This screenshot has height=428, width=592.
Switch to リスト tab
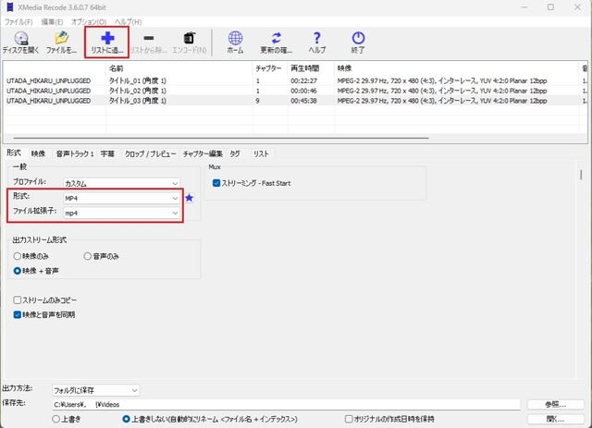261,153
